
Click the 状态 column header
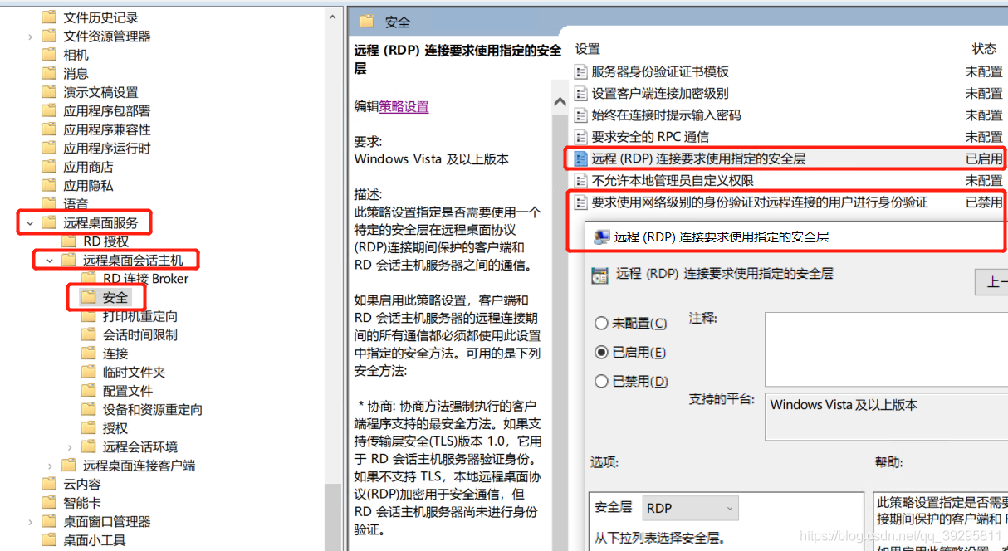[x=984, y=49]
